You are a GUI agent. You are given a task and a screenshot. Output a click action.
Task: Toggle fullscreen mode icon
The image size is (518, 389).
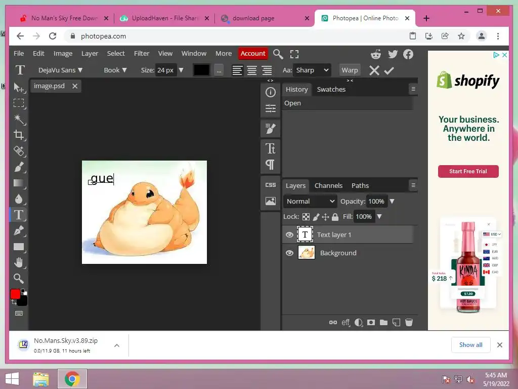294,54
